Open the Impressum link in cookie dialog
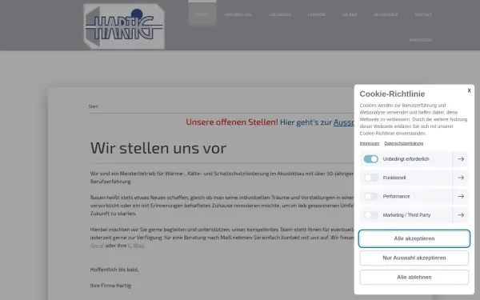 [x=369, y=143]
